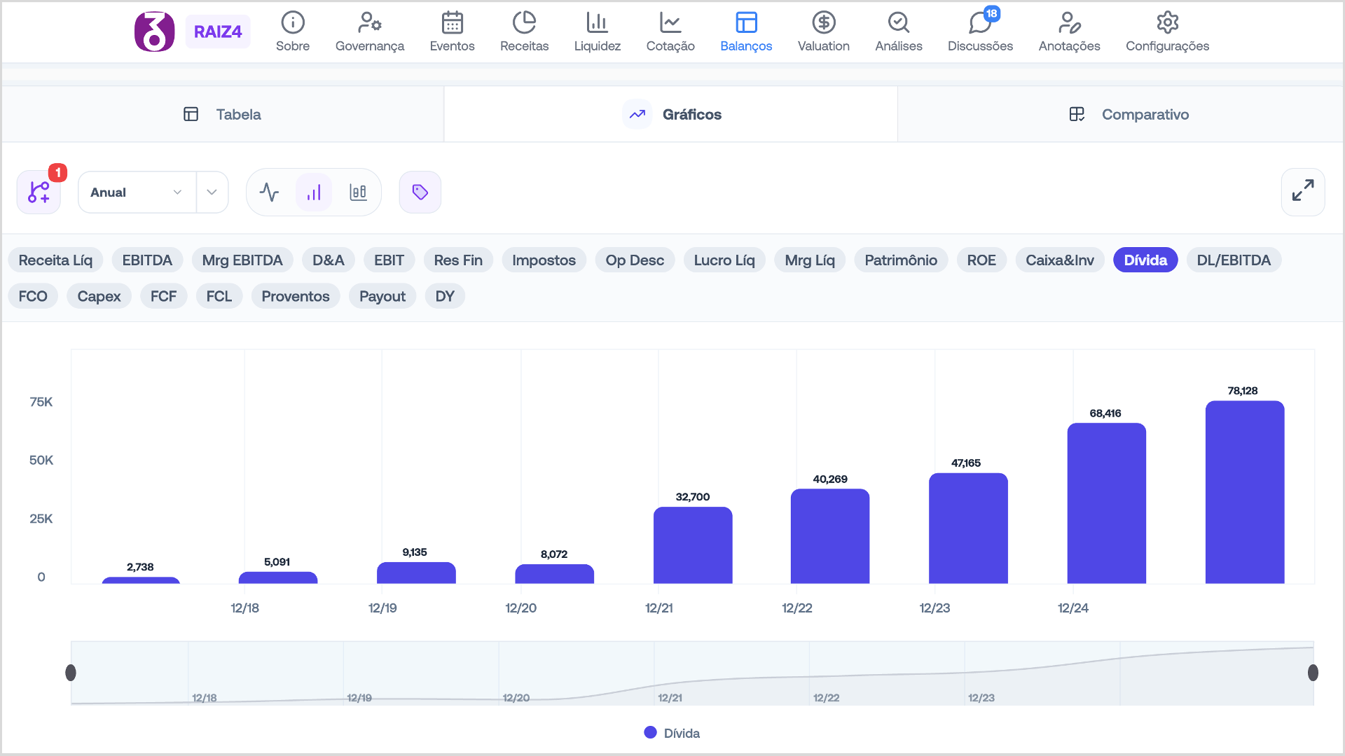
Task: Click the add comparison branch icon
Action: (x=39, y=192)
